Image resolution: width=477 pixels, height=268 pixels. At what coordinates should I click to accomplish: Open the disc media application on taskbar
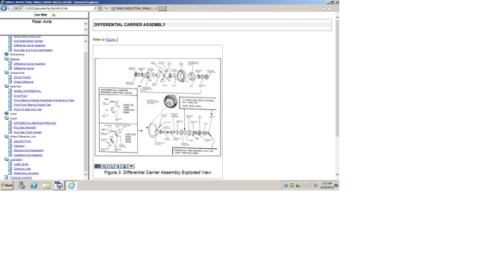[x=59, y=185]
